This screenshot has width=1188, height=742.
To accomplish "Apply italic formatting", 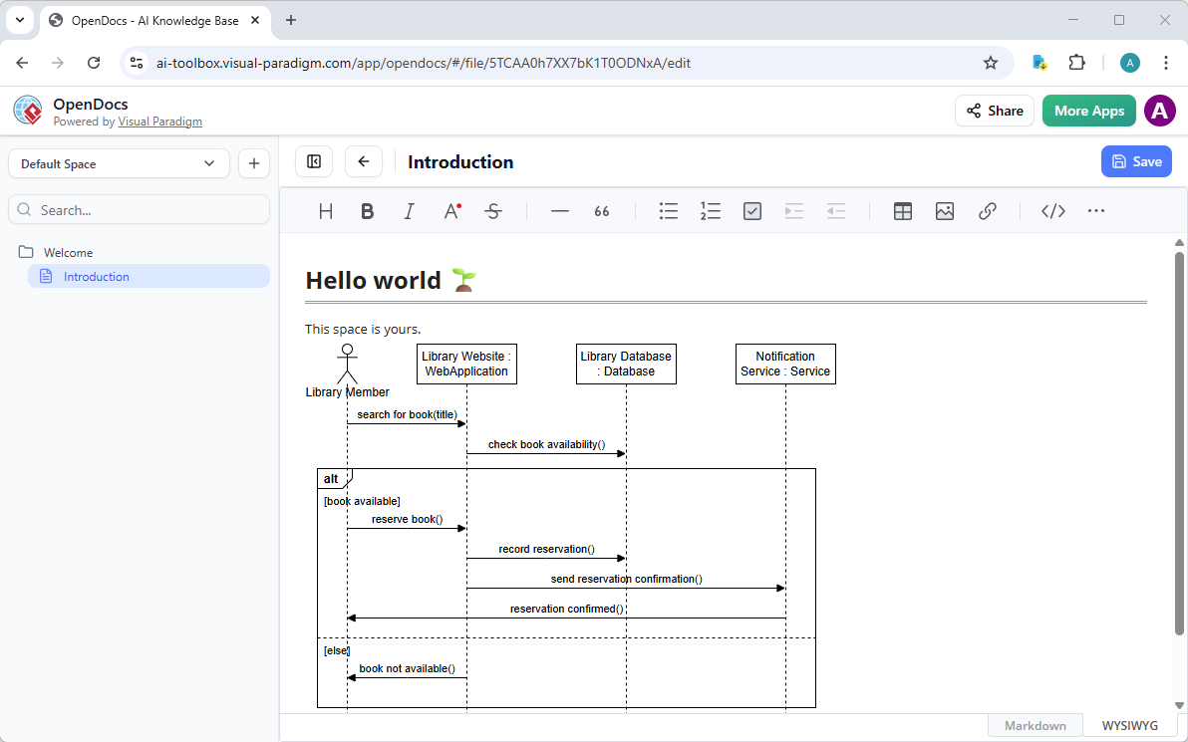I will (409, 210).
